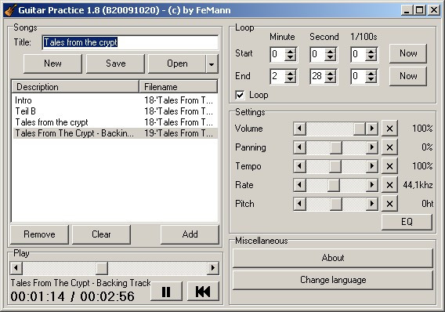Raise Pitch using the right arrow
445x312 pixels.
tap(372, 204)
